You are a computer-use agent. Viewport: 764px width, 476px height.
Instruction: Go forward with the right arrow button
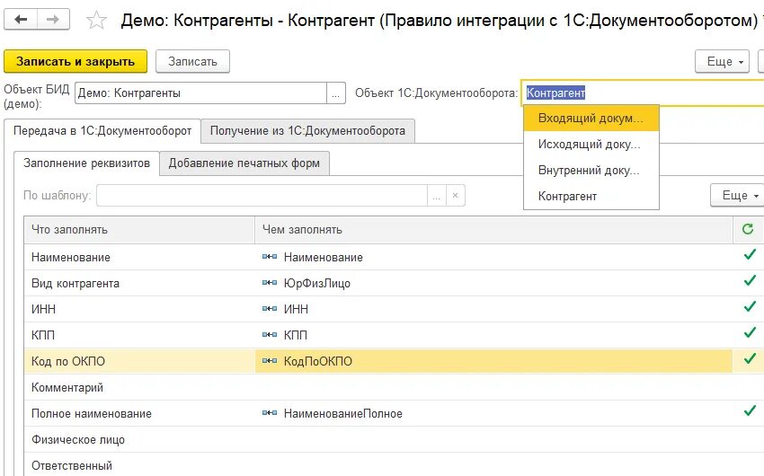(53, 20)
